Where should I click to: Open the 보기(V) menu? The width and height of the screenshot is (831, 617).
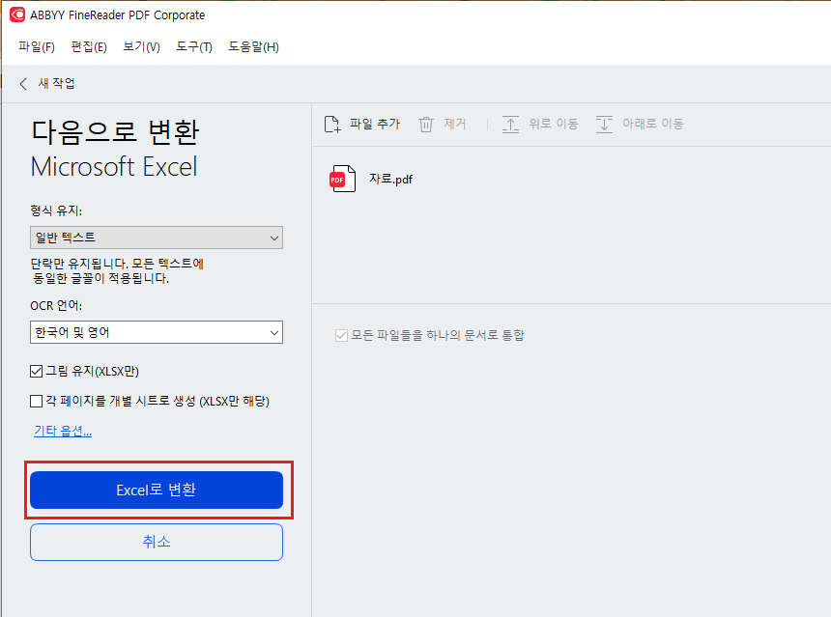tap(141, 46)
